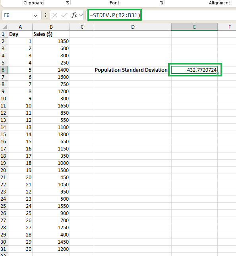Select cell with sales value 1700

tap(51, 92)
